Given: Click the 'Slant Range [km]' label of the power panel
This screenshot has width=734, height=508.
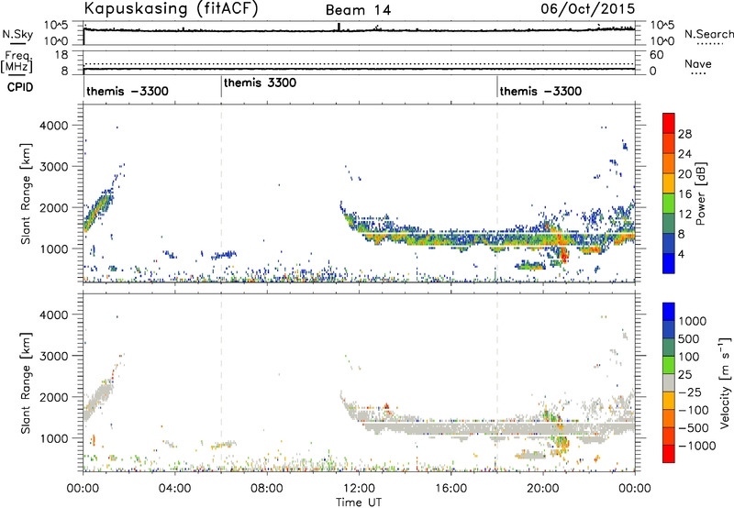Looking at the screenshot, I should [x=26, y=193].
